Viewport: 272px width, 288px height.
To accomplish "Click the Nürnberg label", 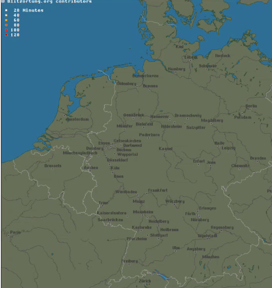I will click(x=200, y=220).
